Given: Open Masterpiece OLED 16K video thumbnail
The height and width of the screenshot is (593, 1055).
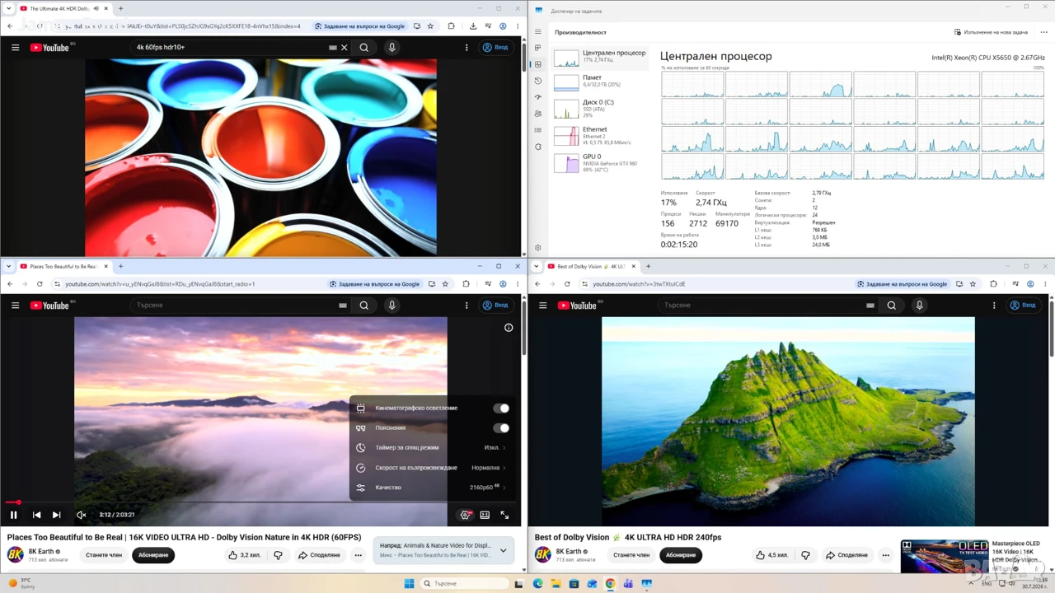Looking at the screenshot, I should coord(945,556).
